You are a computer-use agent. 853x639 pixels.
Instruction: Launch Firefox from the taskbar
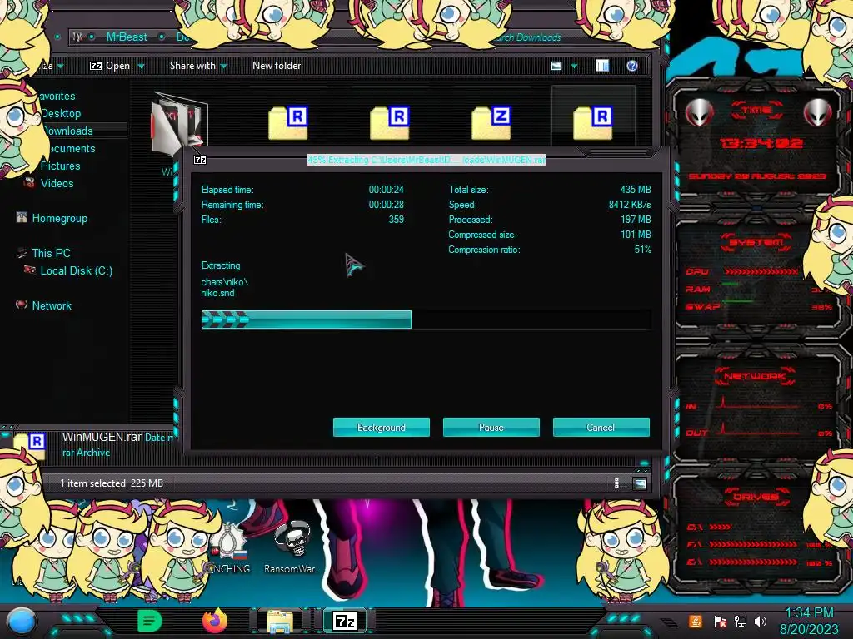coord(215,621)
